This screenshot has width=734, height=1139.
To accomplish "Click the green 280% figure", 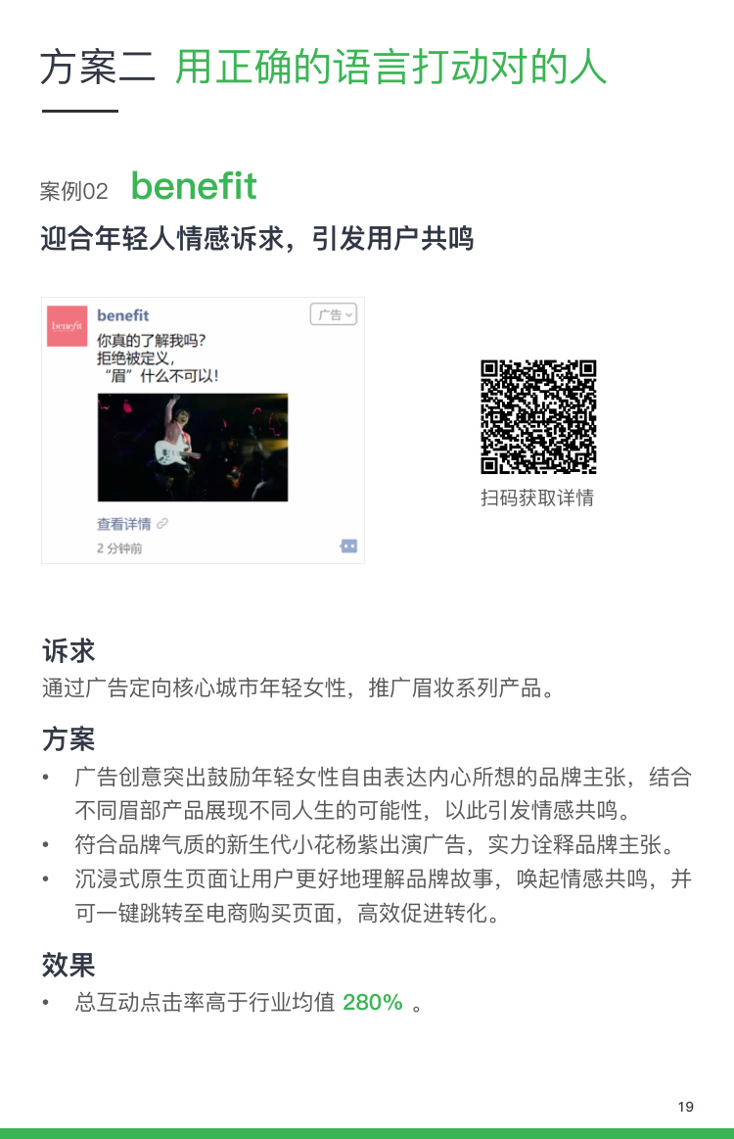I will click(373, 1003).
